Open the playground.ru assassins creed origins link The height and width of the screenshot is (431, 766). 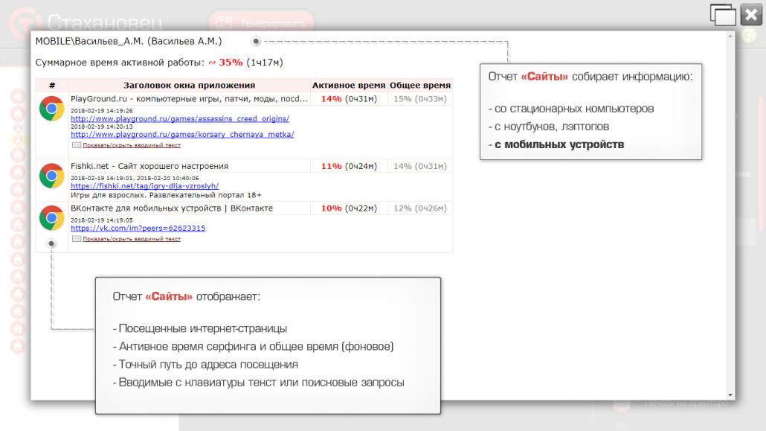tap(180, 118)
